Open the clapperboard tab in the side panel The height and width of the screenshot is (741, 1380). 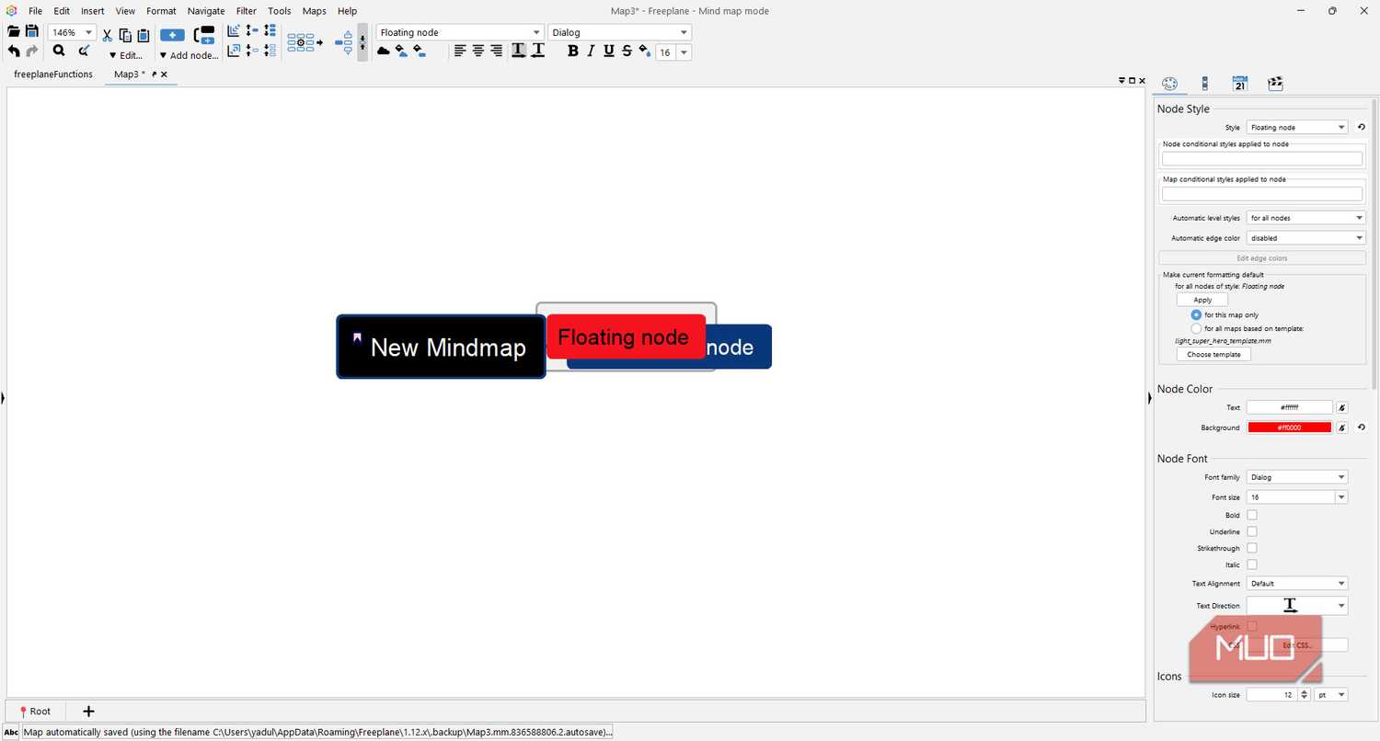tap(1275, 84)
